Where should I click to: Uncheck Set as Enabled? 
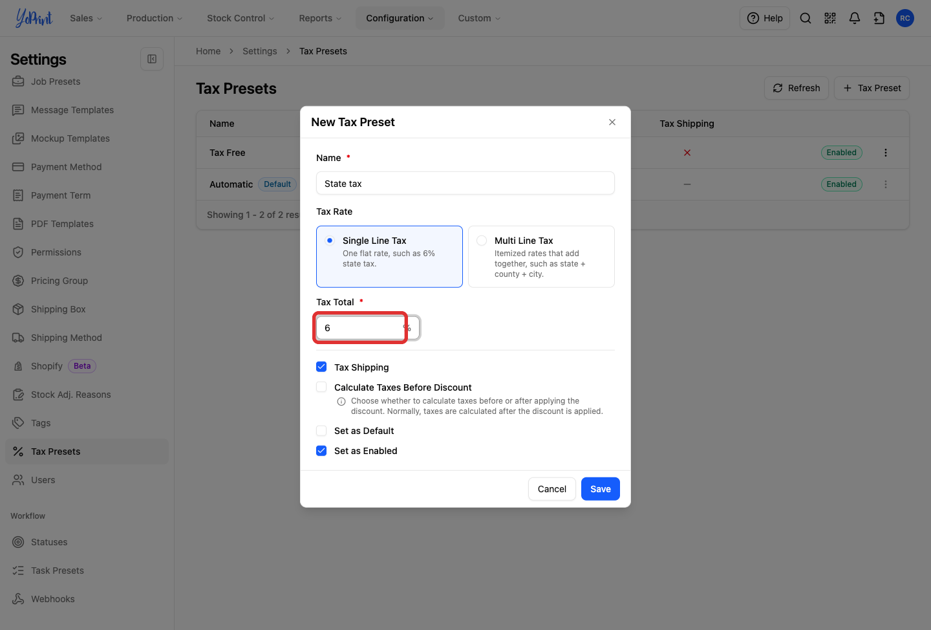coord(321,451)
